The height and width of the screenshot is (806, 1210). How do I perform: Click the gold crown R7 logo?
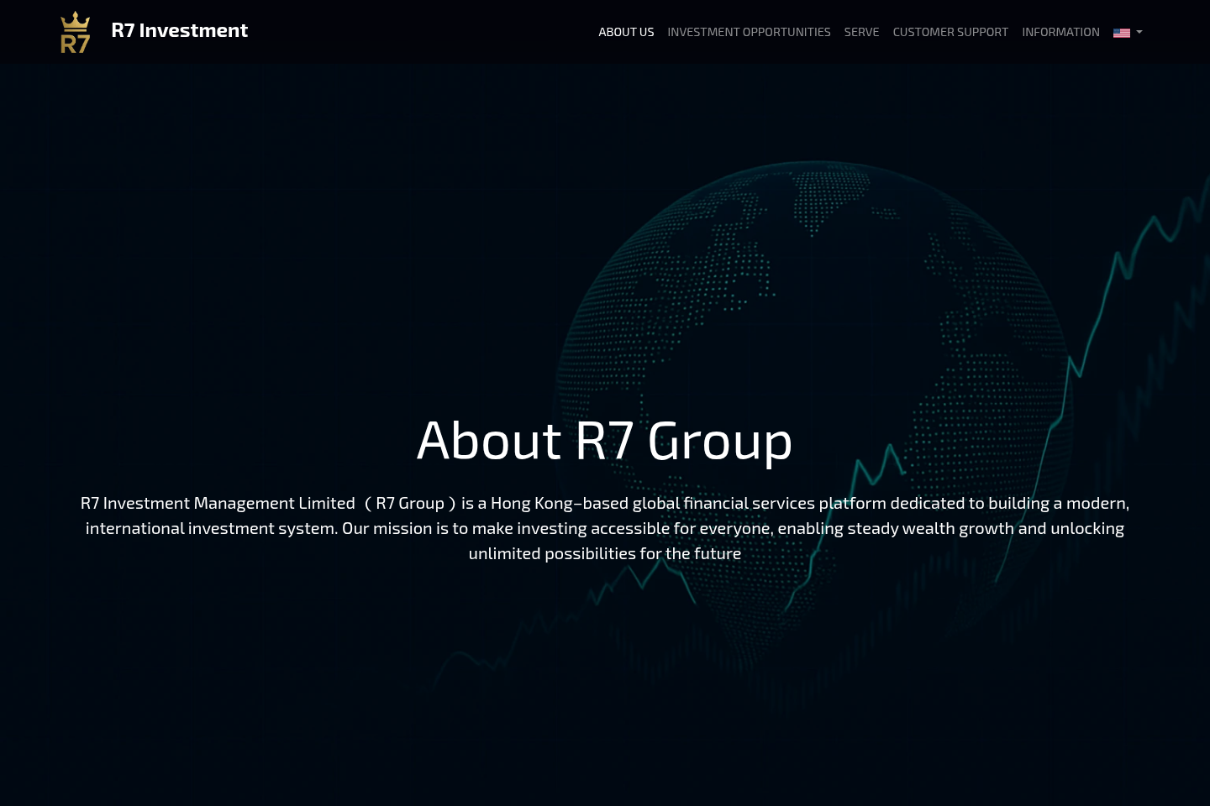tap(75, 32)
